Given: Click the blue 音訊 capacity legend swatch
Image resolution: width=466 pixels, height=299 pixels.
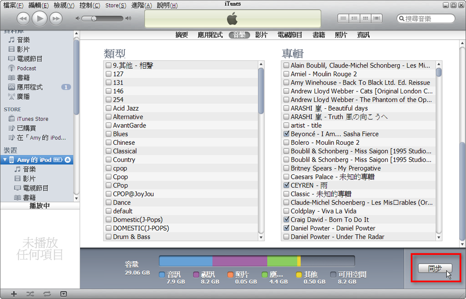Looking at the screenshot, I should pyautogui.click(x=162, y=274).
